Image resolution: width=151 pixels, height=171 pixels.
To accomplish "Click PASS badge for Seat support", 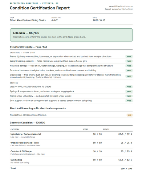I will pyautogui.click(x=129, y=101).
